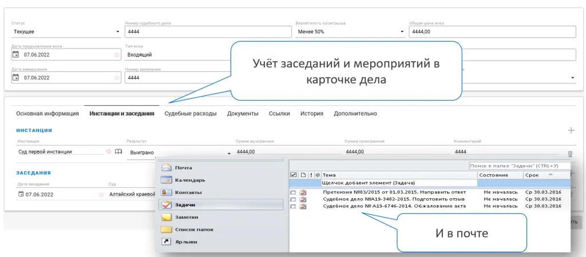Viewport: 586px width, 257px height.
Task: Click calendar icon for Дата завершения
Action: 15,78
